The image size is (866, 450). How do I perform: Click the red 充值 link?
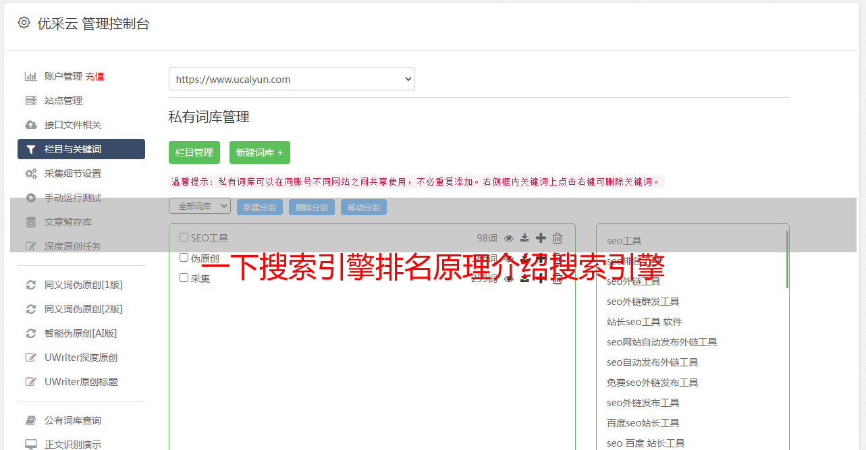coord(94,76)
